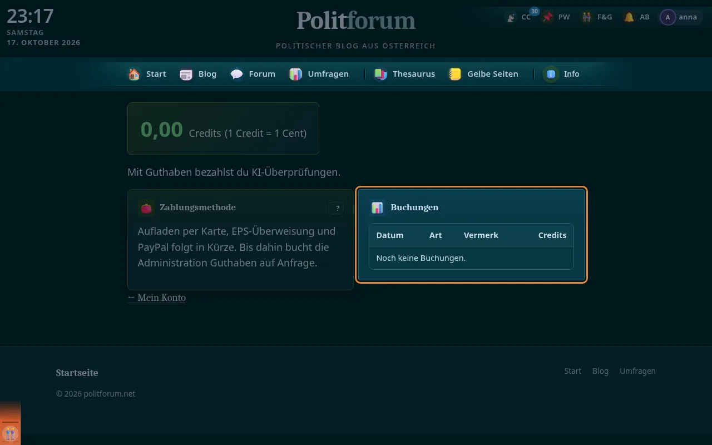The height and width of the screenshot is (445, 712).
Task: Click the anna avatar circle
Action: (x=667, y=17)
